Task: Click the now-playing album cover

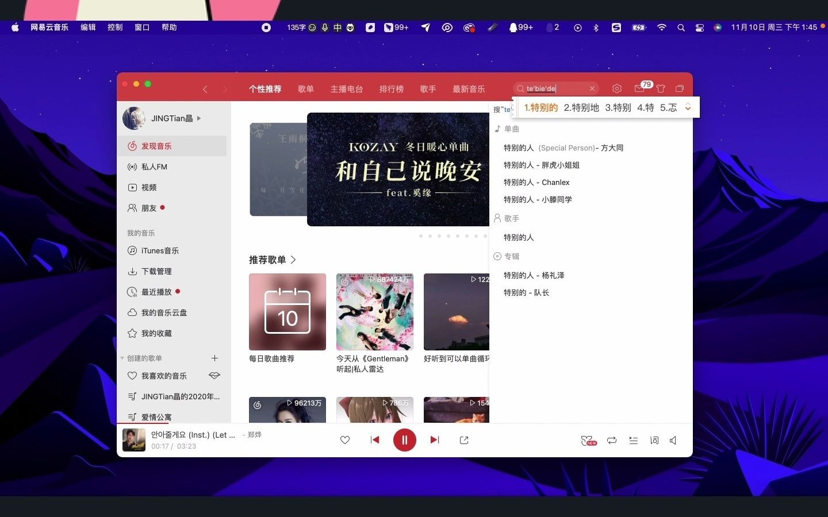Action: point(134,440)
